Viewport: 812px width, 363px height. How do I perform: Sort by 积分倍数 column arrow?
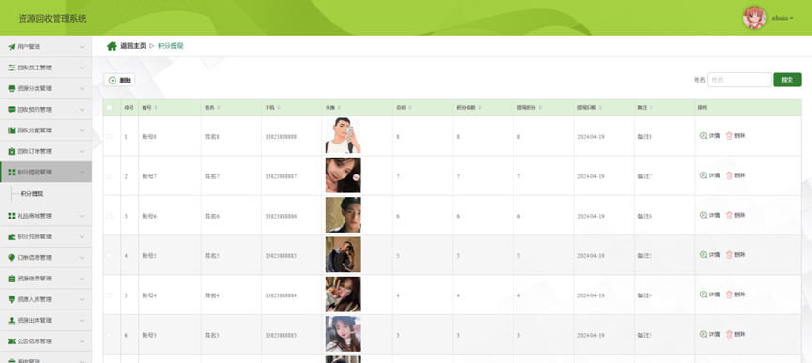480,108
